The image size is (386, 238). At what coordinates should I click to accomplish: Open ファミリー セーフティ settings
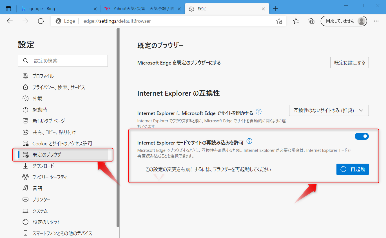point(63,177)
